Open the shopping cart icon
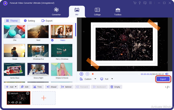Image resolution: width=174 pixels, height=110 pixels. tap(135, 3)
